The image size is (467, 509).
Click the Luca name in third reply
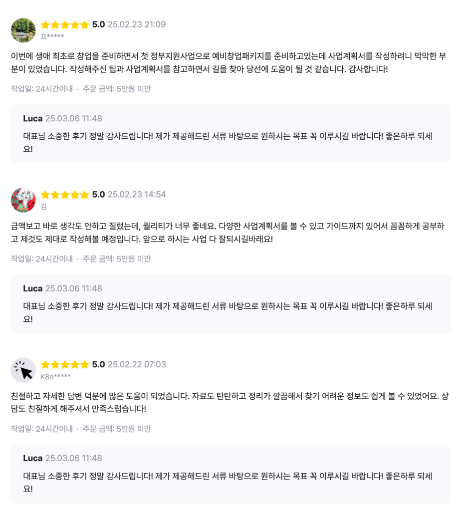pyautogui.click(x=33, y=458)
